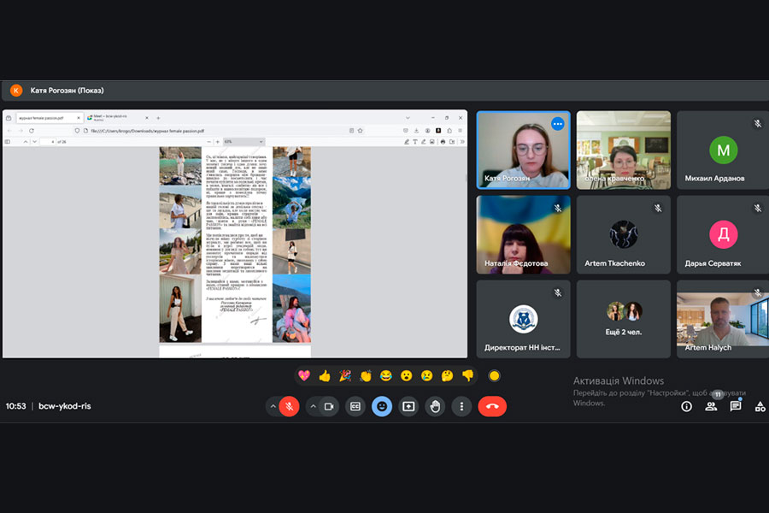Viewport: 769px width, 513px height.
Task: Open meeting details info icon
Action: coord(687,406)
